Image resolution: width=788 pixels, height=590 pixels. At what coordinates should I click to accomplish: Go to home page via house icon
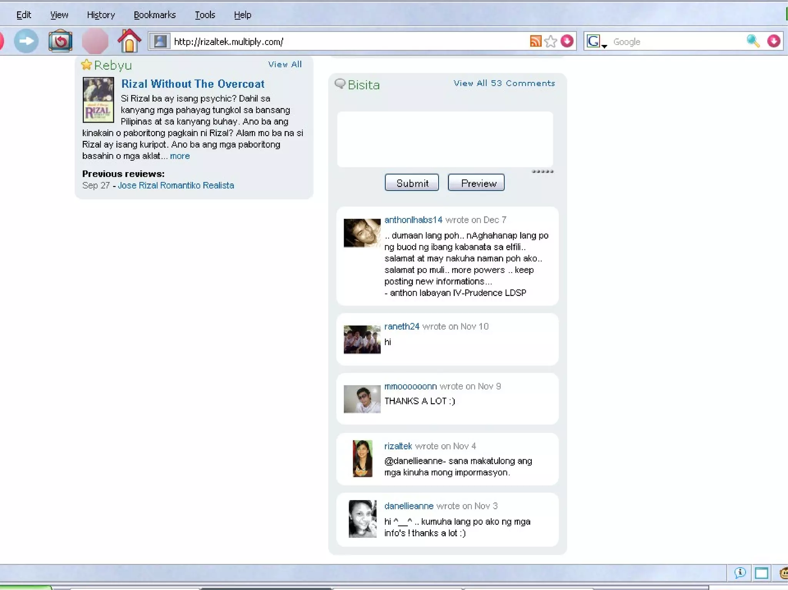[x=129, y=41]
